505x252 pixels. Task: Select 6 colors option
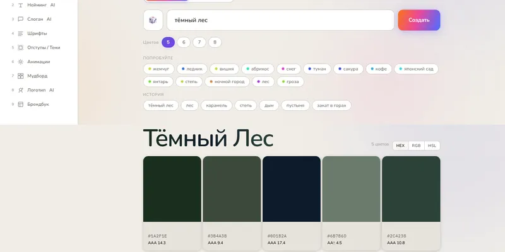[184, 42]
